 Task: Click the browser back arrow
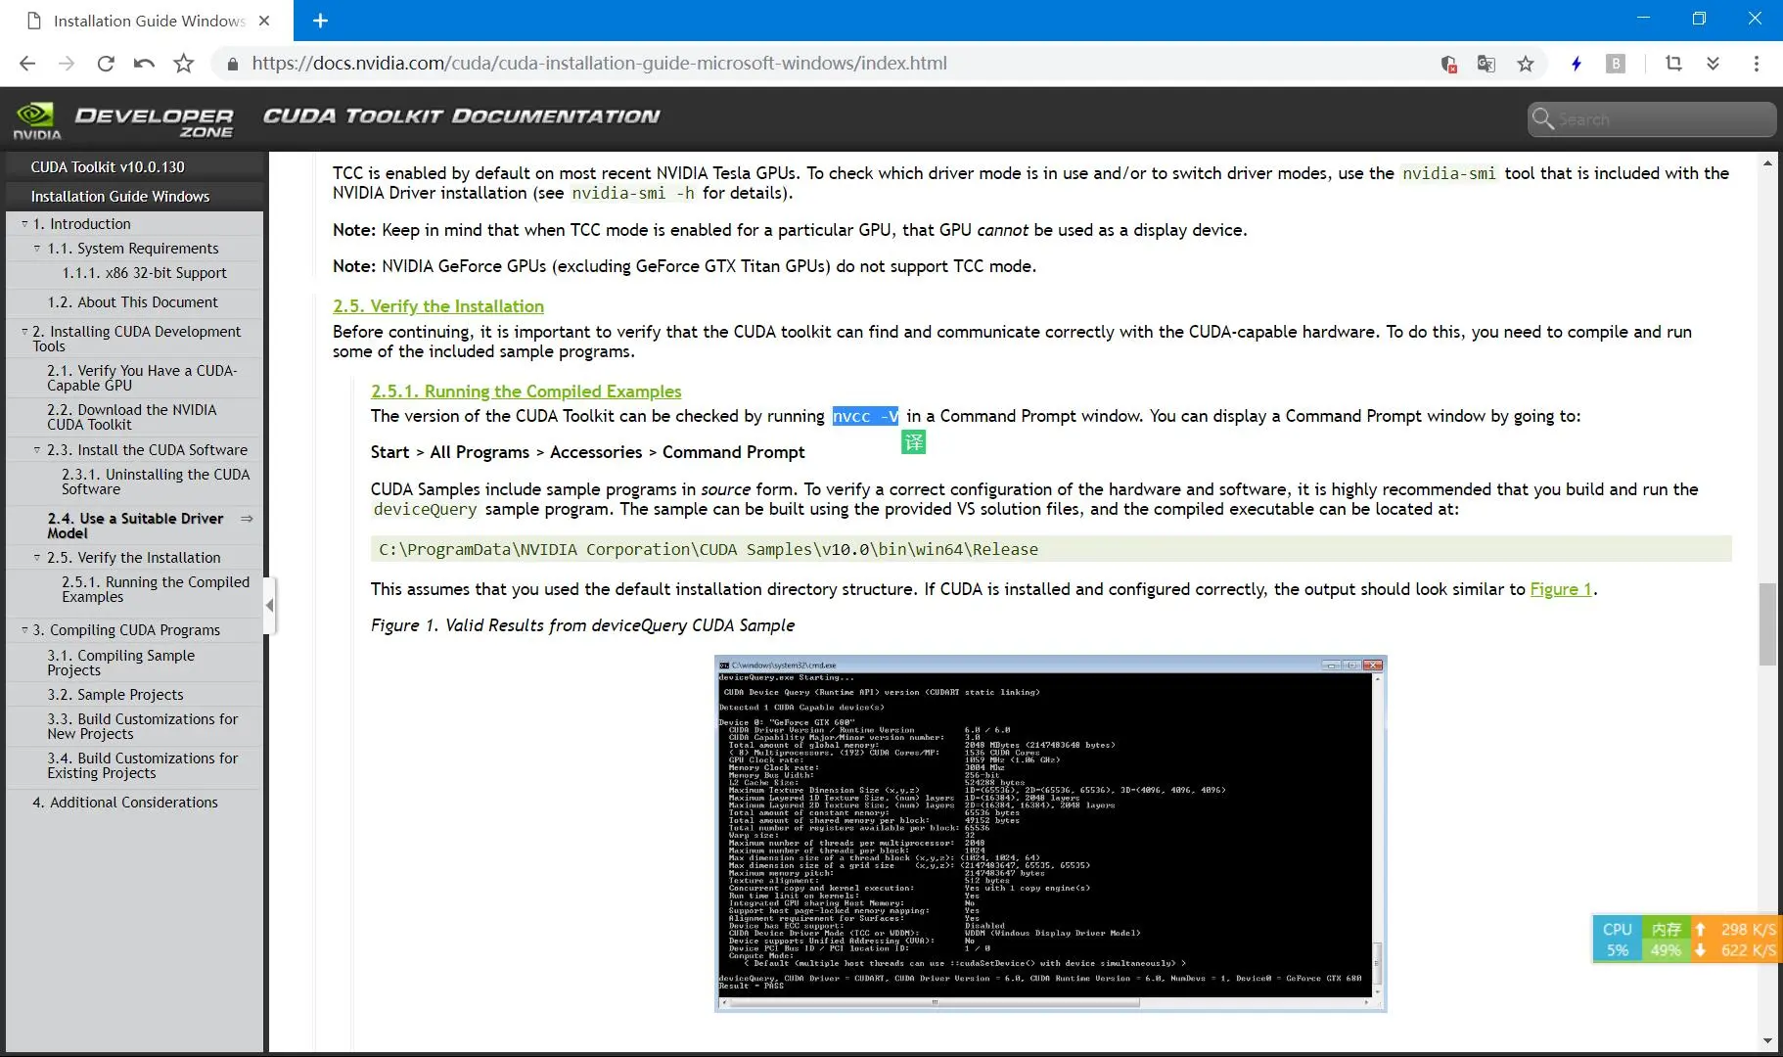27,64
